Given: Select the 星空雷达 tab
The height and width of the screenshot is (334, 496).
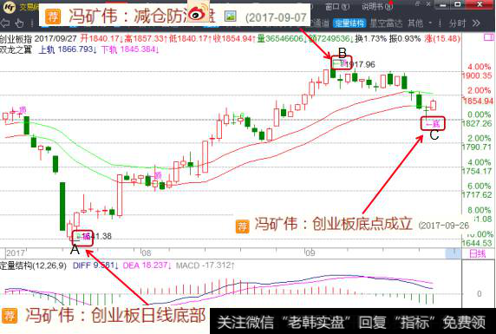Looking at the screenshot, I should coord(386,23).
